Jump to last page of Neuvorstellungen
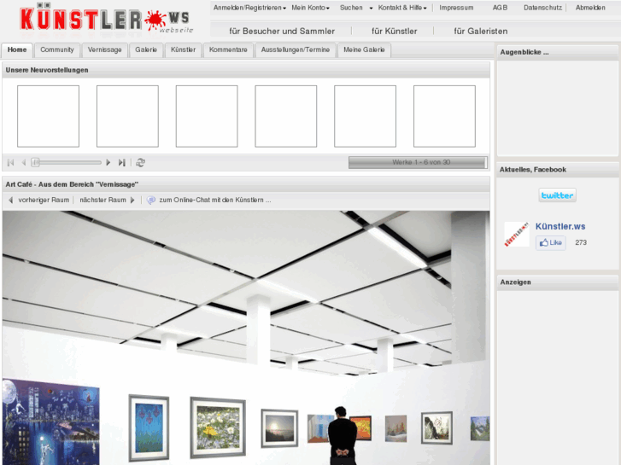621x465 pixels. pyautogui.click(x=121, y=163)
